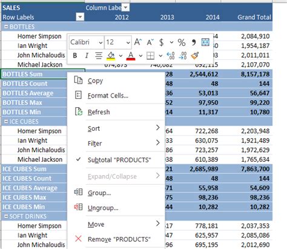Open the Column Labels filter dropdown
The image size is (287, 249).
[126, 8]
